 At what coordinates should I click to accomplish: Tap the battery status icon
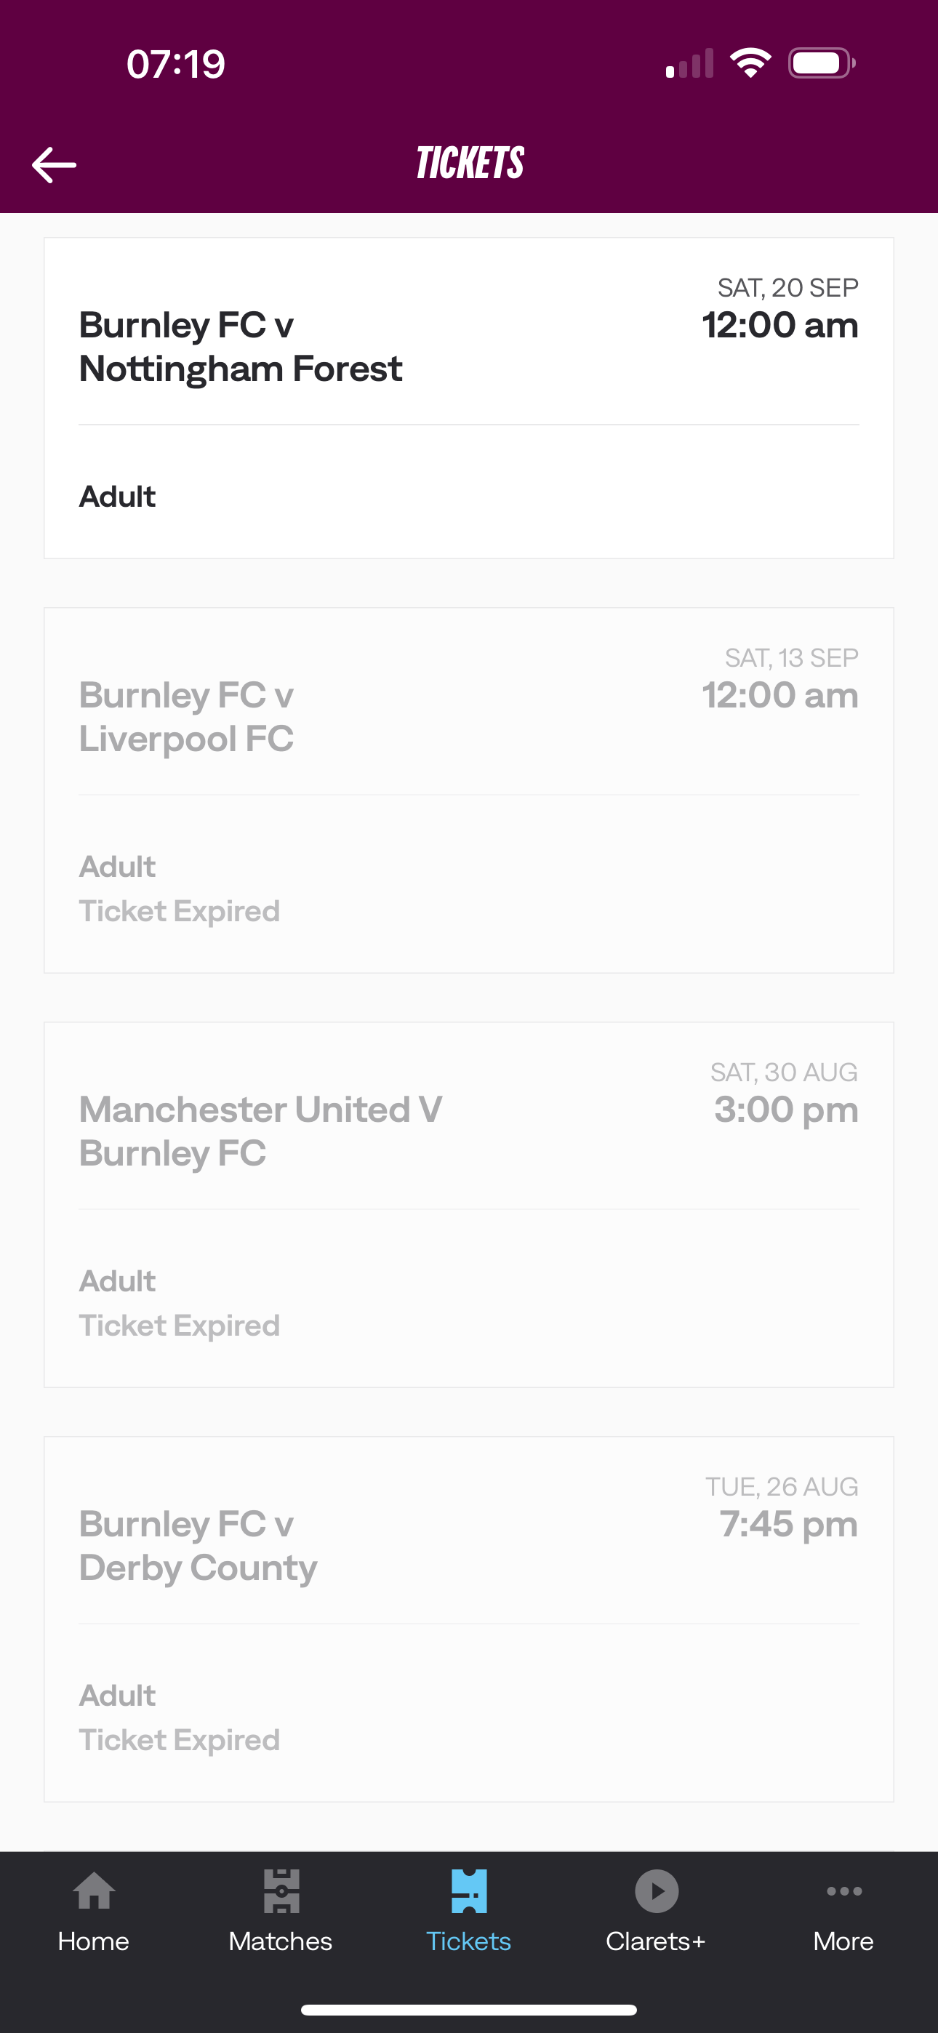822,63
